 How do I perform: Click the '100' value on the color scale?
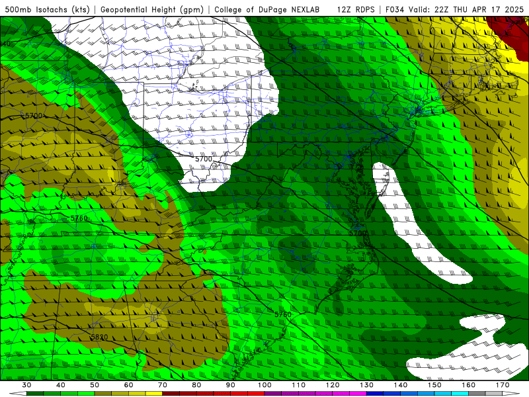pos(265,385)
